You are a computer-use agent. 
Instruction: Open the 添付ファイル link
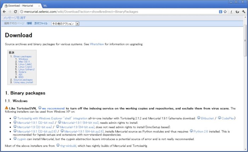pos(41,23)
